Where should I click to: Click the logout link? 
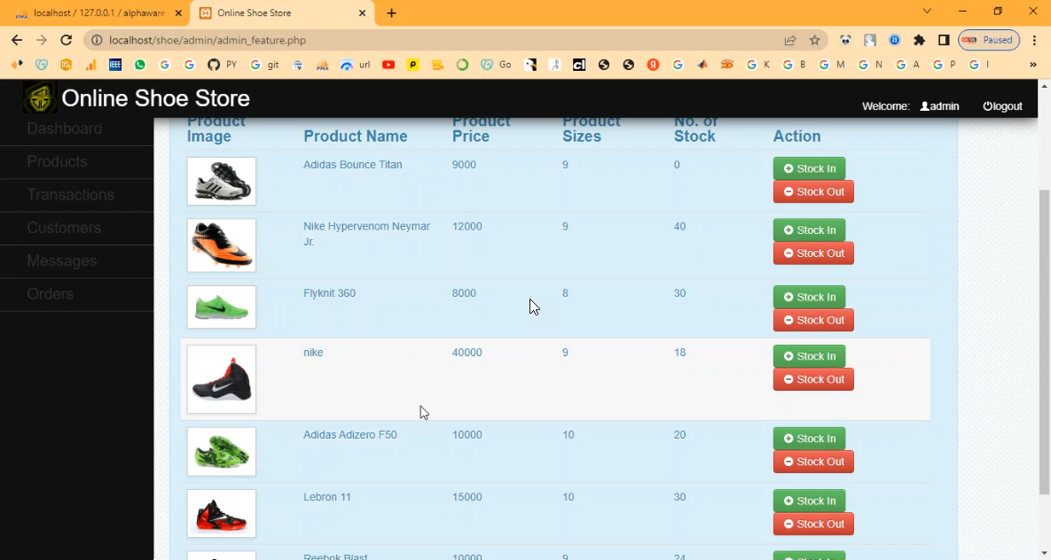click(x=1002, y=106)
